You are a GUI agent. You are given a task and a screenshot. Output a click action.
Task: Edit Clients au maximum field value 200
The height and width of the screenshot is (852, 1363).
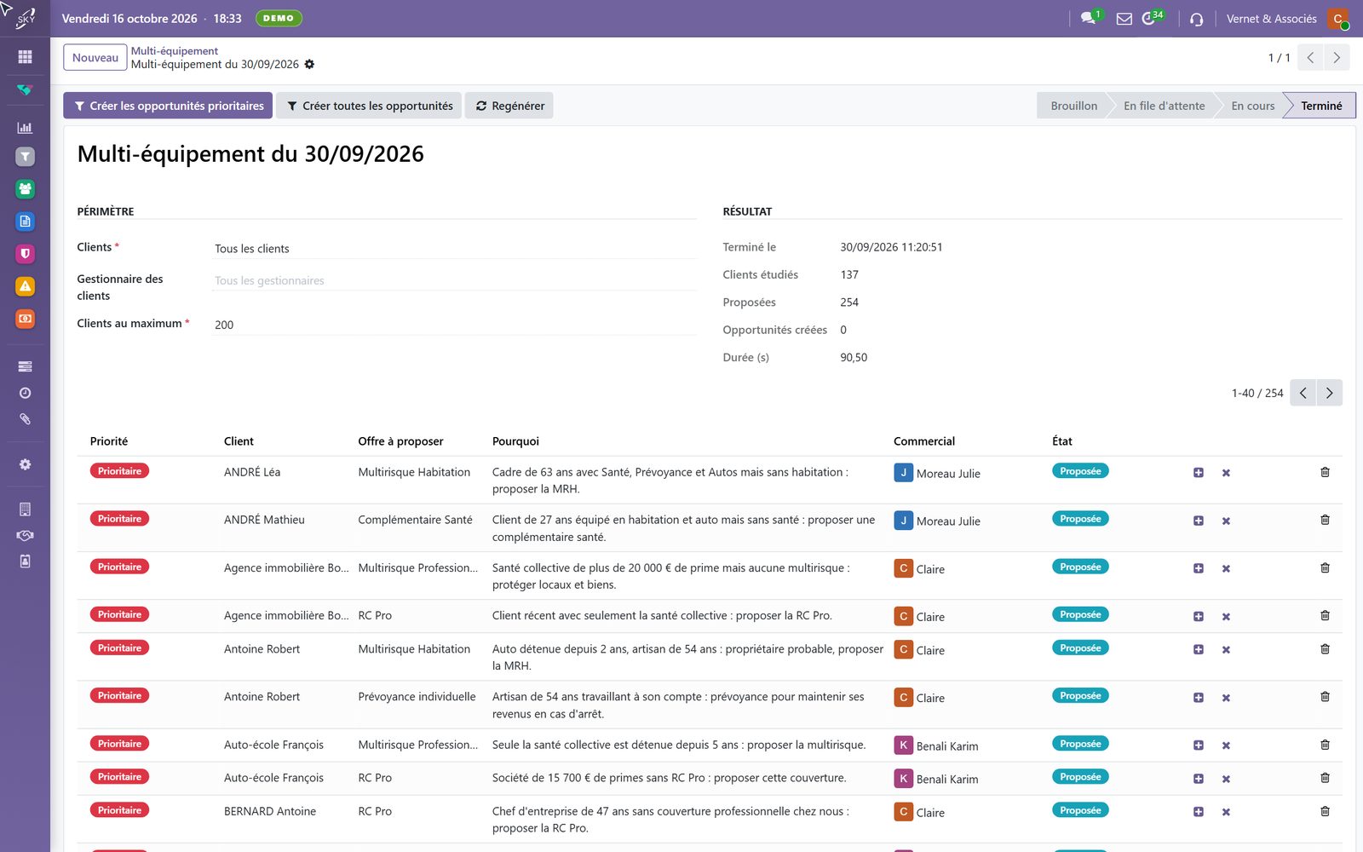[455, 325]
